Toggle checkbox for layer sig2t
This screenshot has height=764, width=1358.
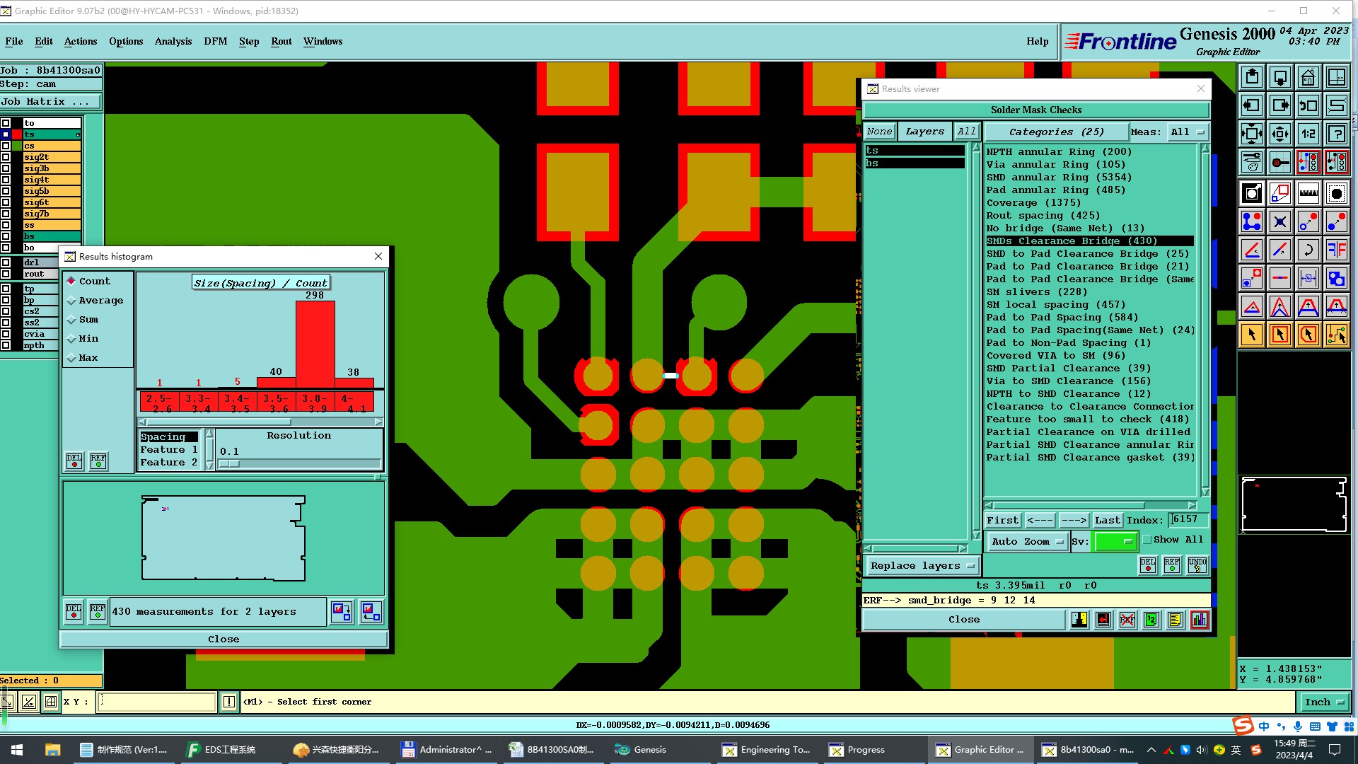click(6, 157)
